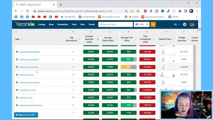The height and width of the screenshot is (120, 213).
Task: Sort by Search Trend column
Action: (x=166, y=39)
